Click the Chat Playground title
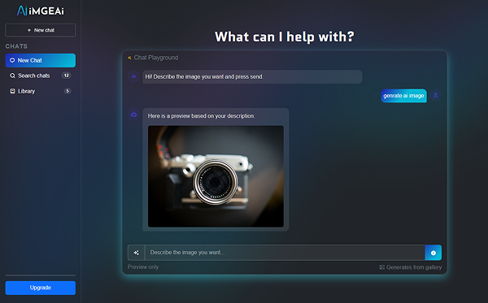Viewport: 488px width, 303px height. pyautogui.click(x=156, y=58)
